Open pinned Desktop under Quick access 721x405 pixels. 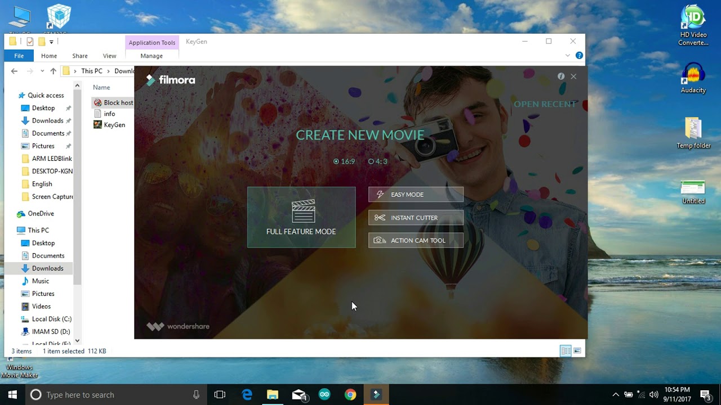(x=43, y=108)
